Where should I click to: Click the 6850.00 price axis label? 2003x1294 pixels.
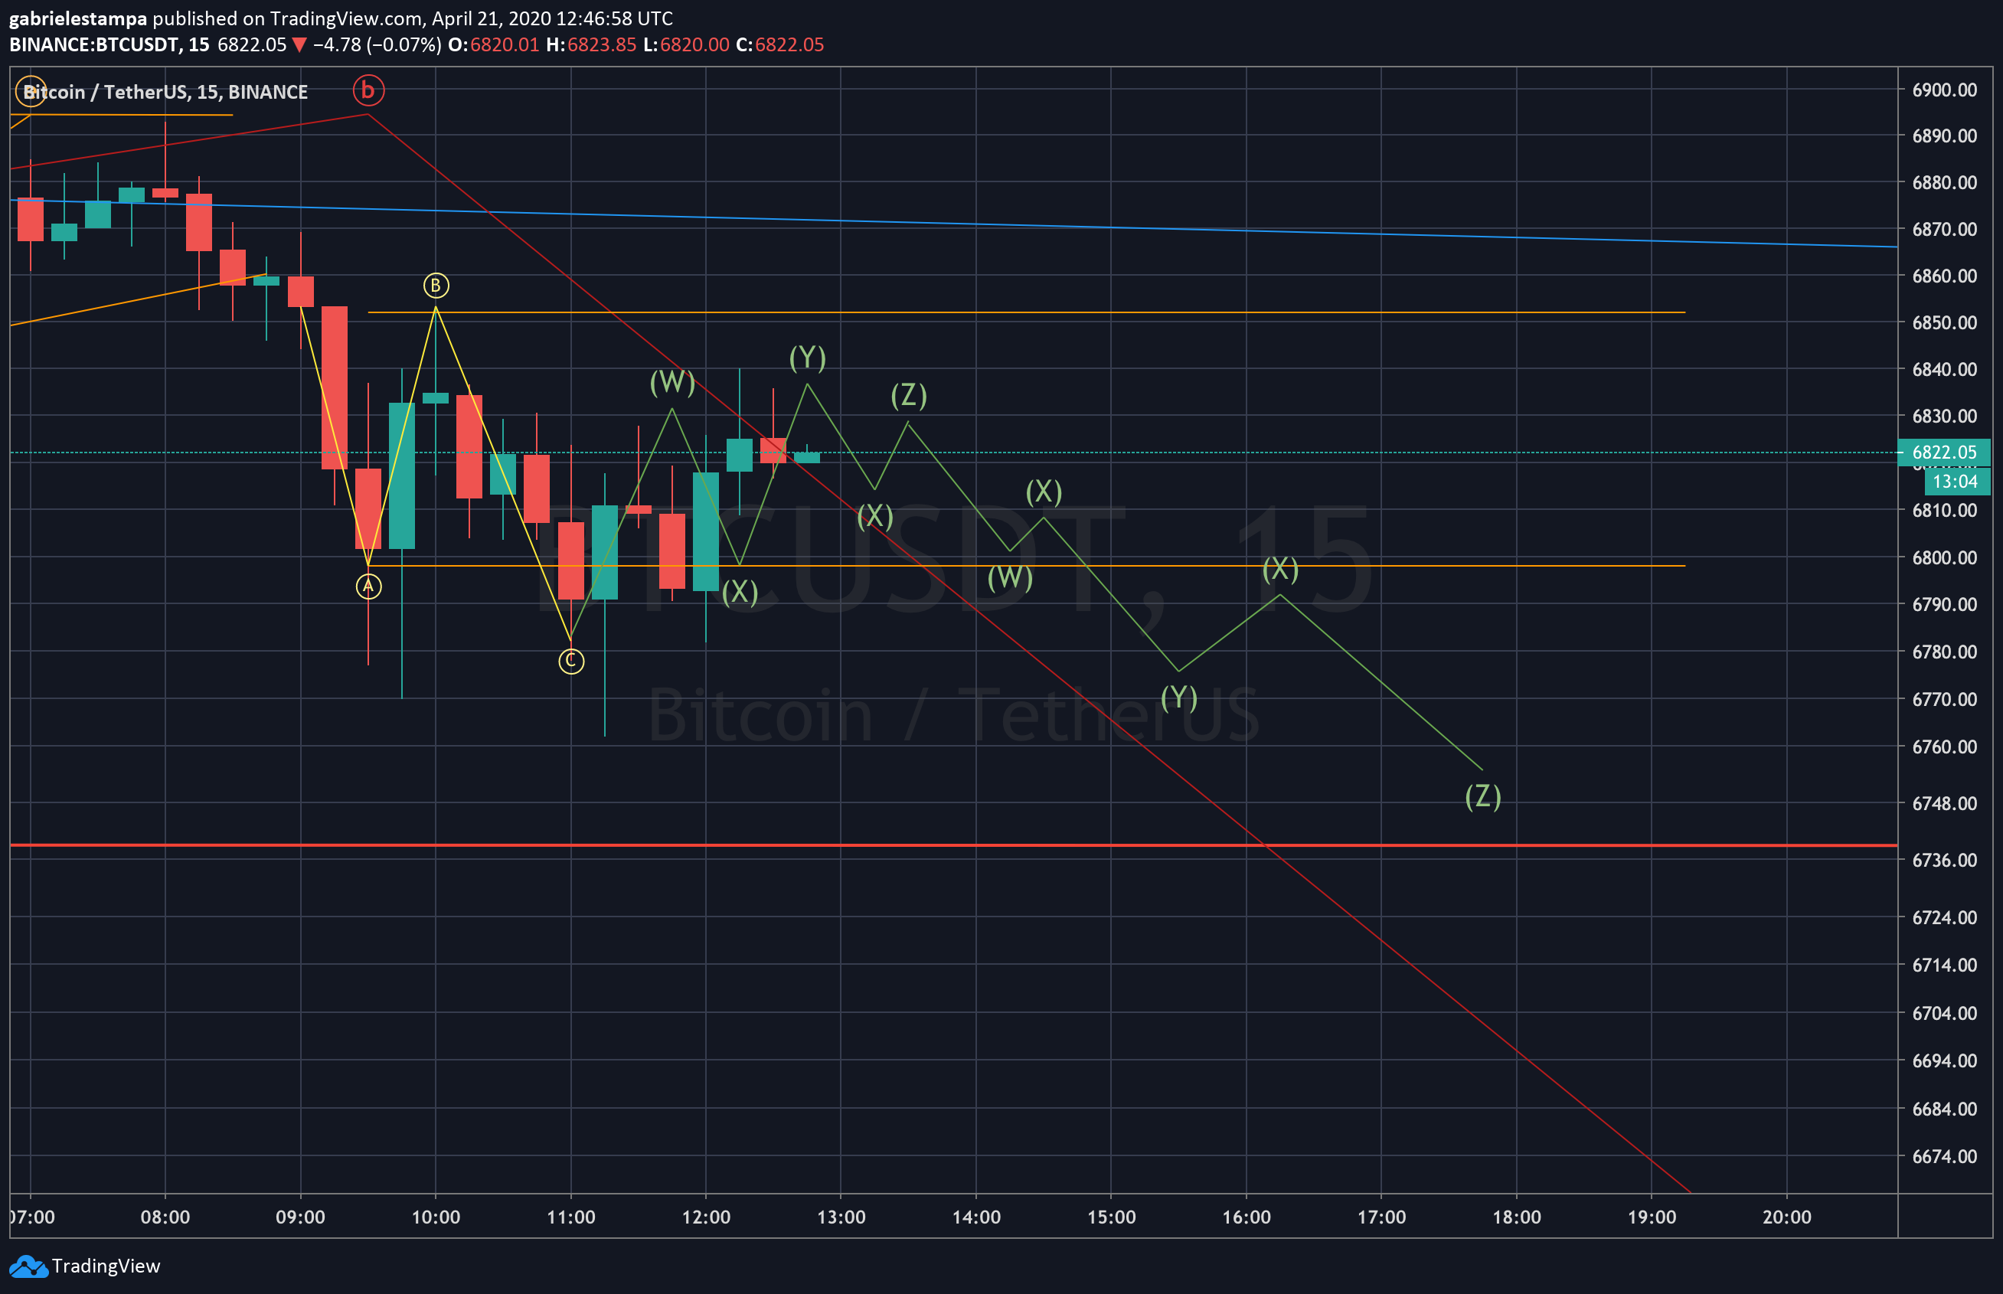coord(1944,322)
